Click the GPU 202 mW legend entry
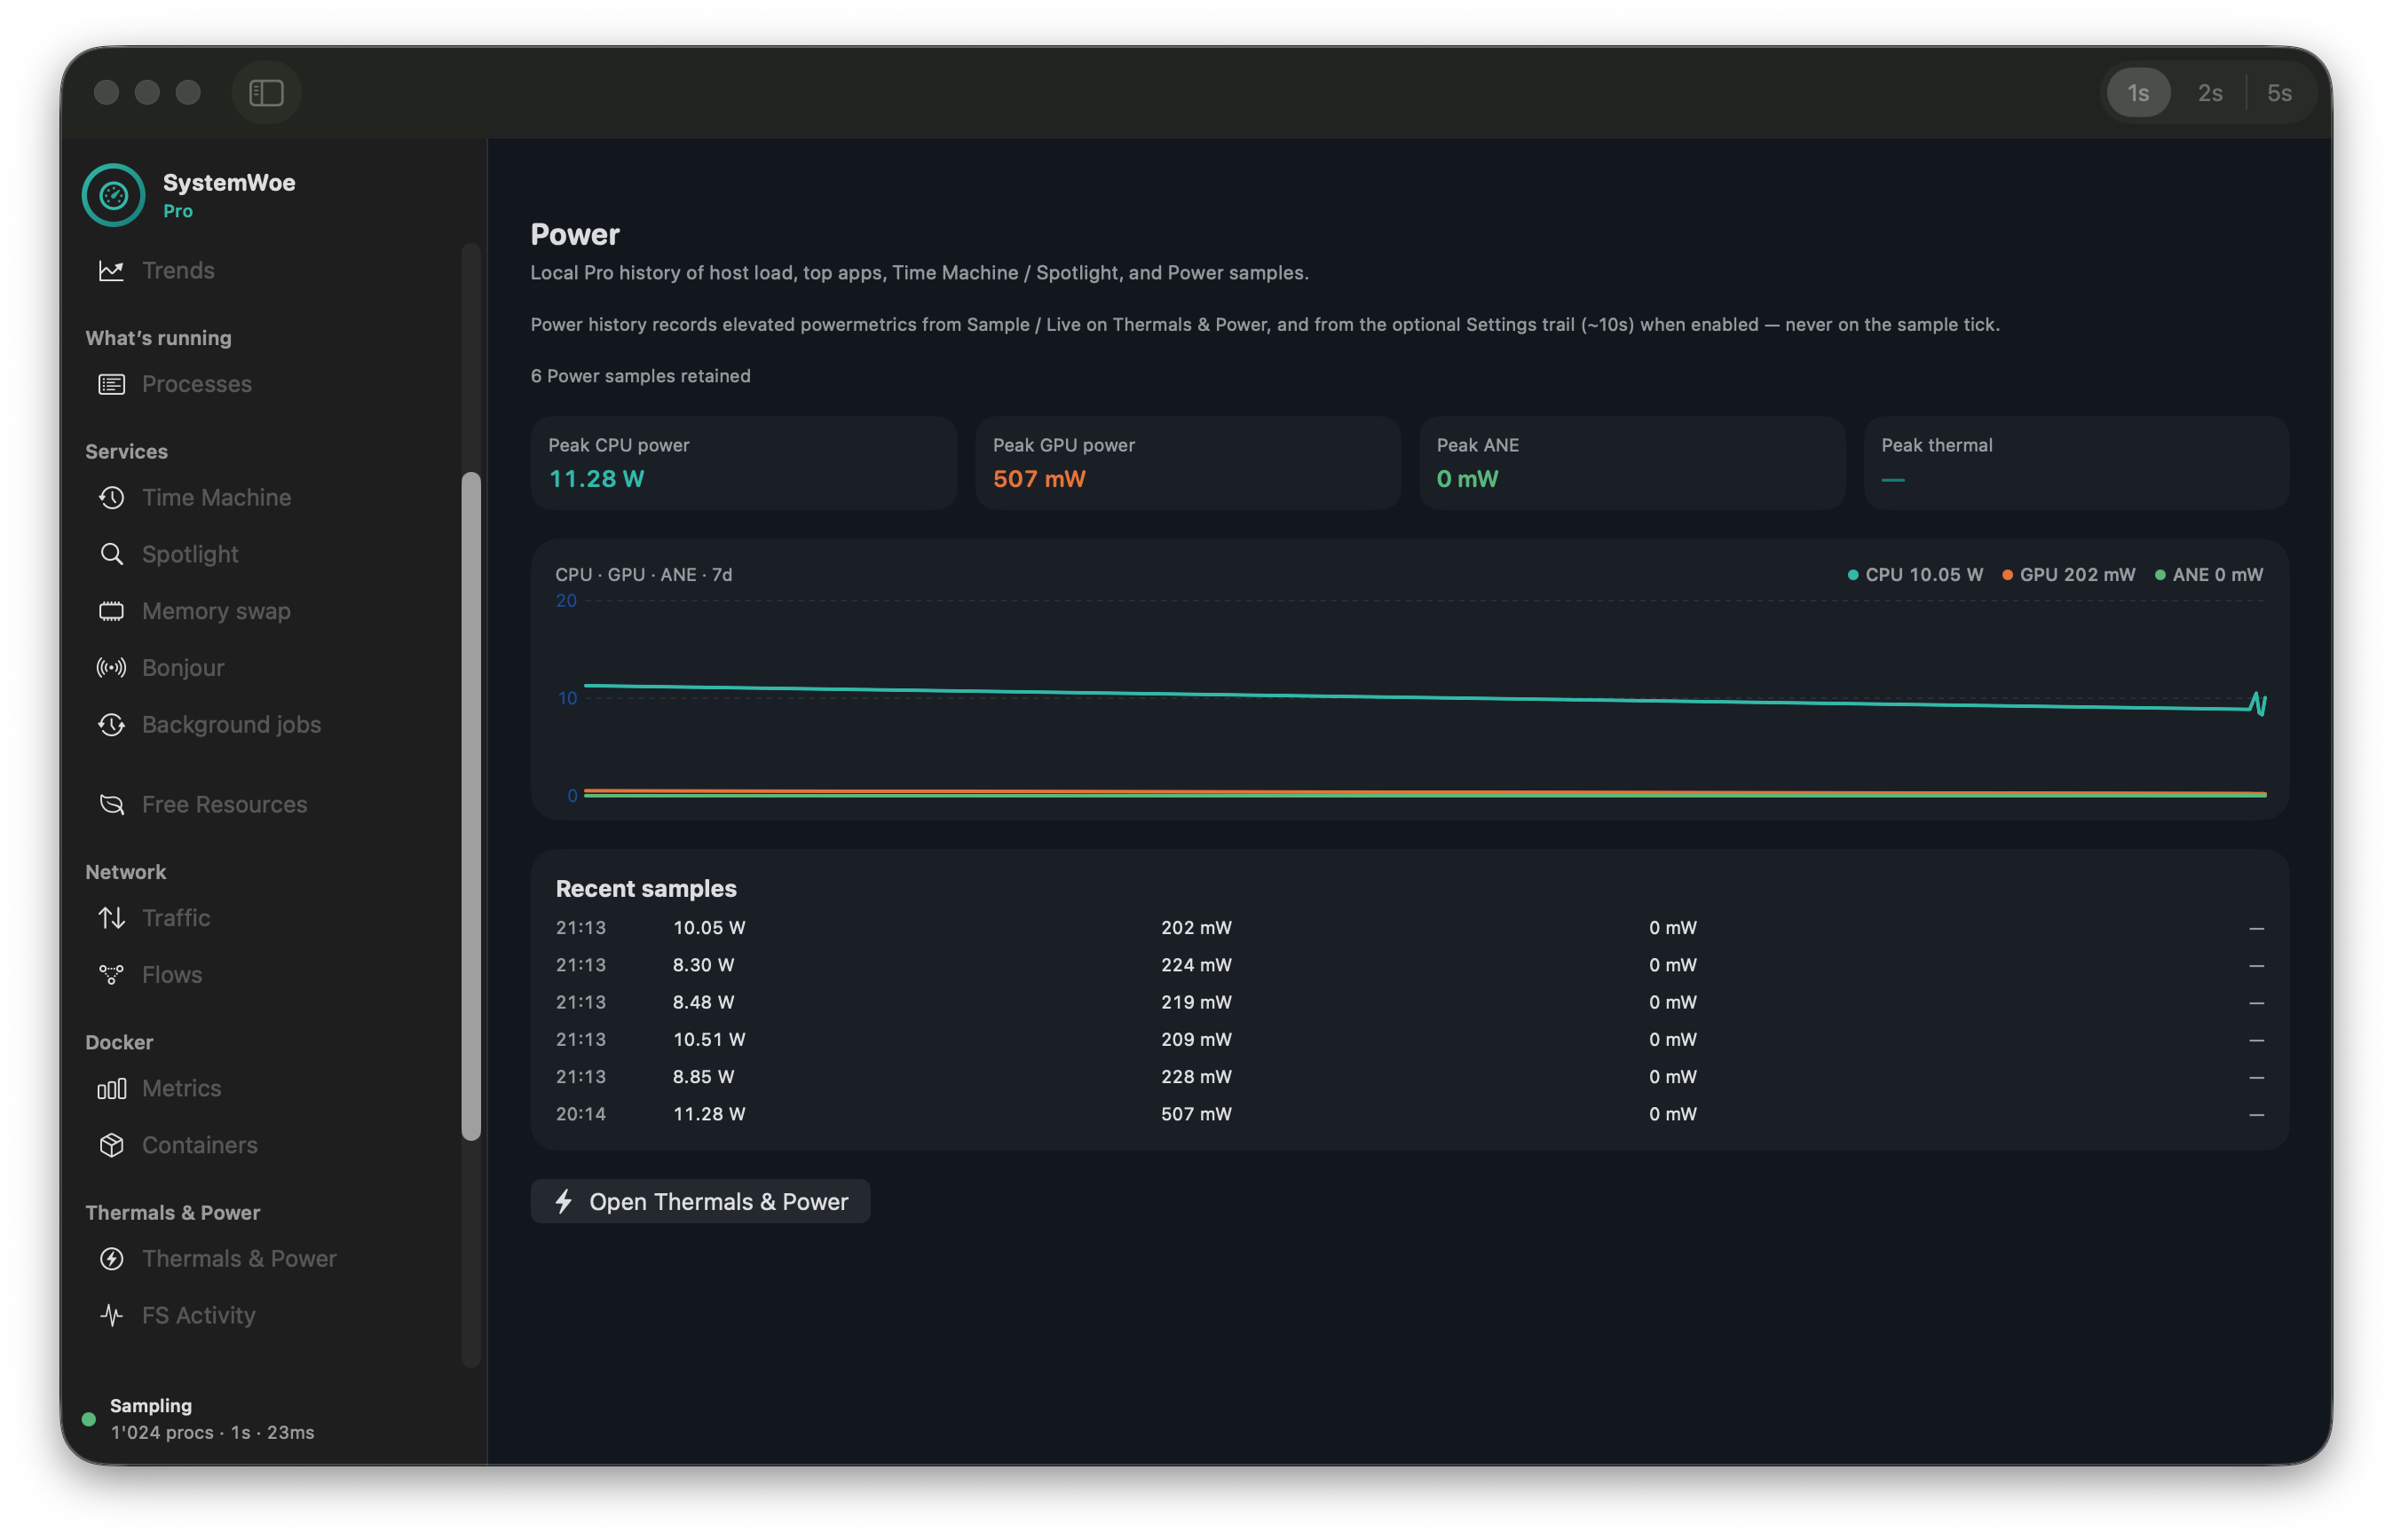 pyautogui.click(x=2068, y=575)
